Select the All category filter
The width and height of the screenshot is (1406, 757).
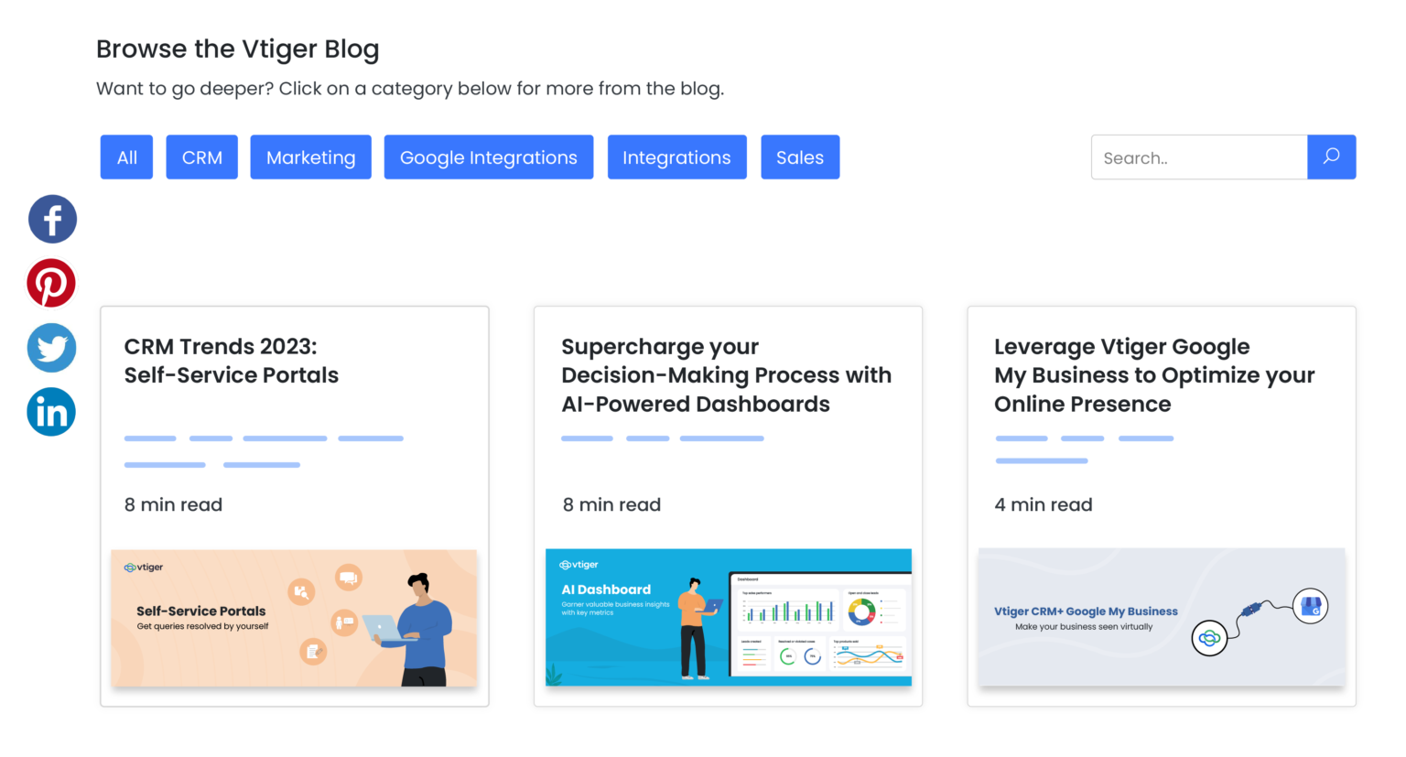pyautogui.click(x=126, y=157)
